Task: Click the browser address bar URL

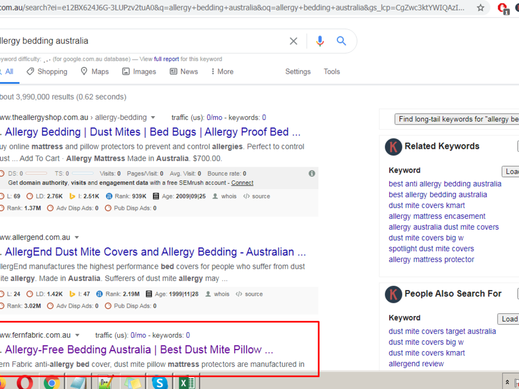Action: coord(231,8)
